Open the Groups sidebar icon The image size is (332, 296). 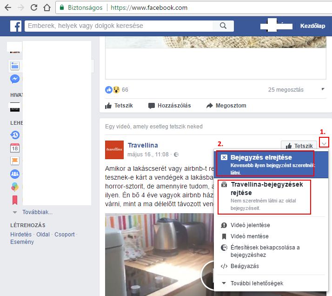[x=15, y=174]
